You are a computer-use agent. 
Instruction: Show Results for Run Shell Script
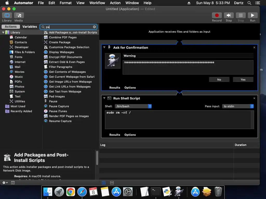[x=115, y=135]
